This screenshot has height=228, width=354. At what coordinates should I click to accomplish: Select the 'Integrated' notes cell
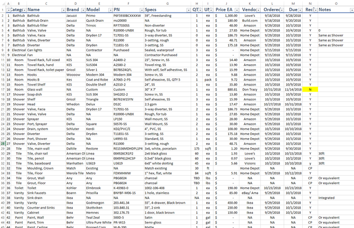(x=336, y=198)
